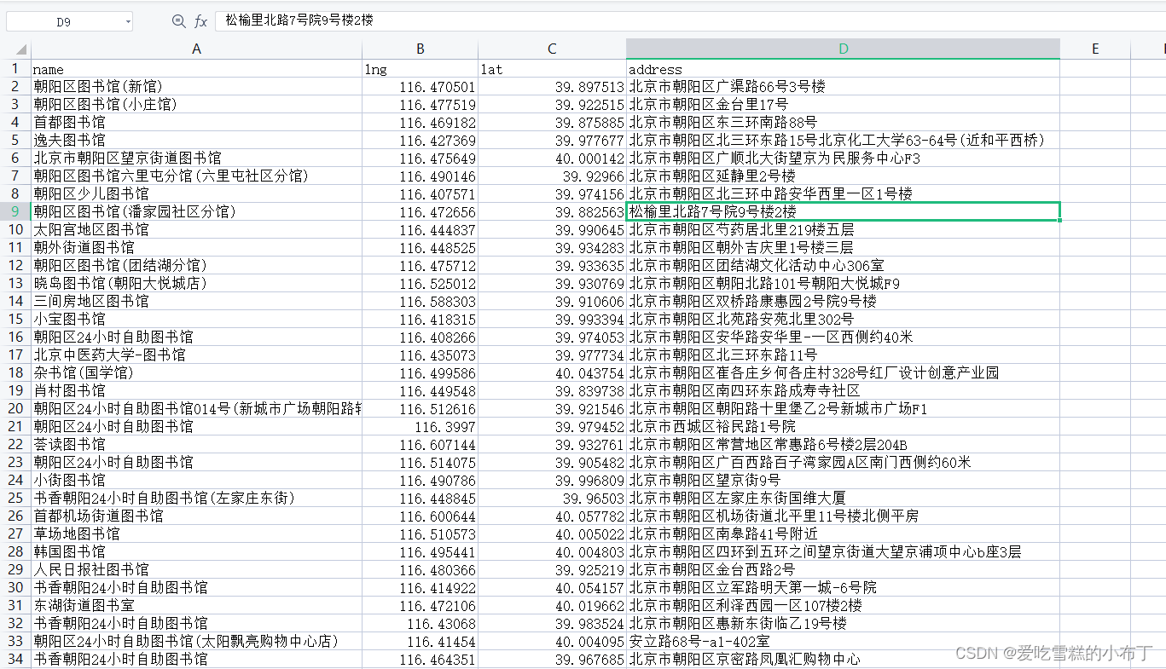Click the 'address' header cell
1166x669 pixels.
pyautogui.click(x=843, y=69)
